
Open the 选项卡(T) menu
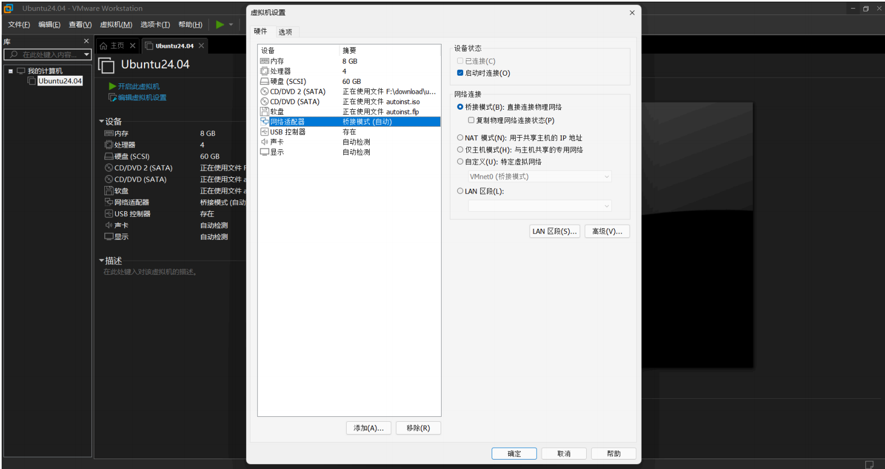pos(155,25)
